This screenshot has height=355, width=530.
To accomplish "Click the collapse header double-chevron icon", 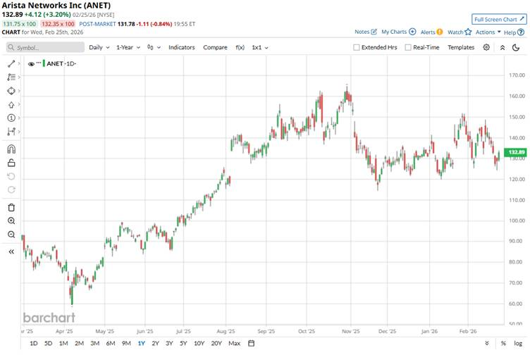I will click(503, 48).
